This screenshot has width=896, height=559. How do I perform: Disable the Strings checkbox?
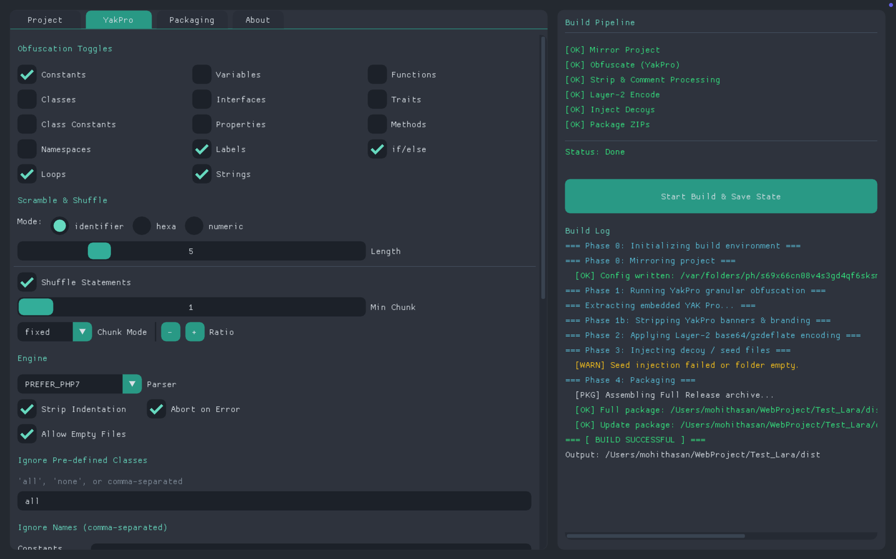click(202, 174)
